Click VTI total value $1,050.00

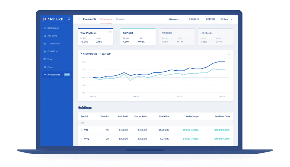tap(164, 130)
